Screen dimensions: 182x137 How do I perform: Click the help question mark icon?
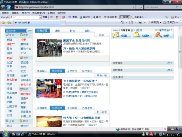click(177, 129)
